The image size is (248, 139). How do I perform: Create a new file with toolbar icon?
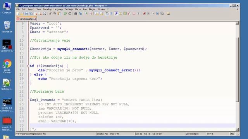click(18, 14)
